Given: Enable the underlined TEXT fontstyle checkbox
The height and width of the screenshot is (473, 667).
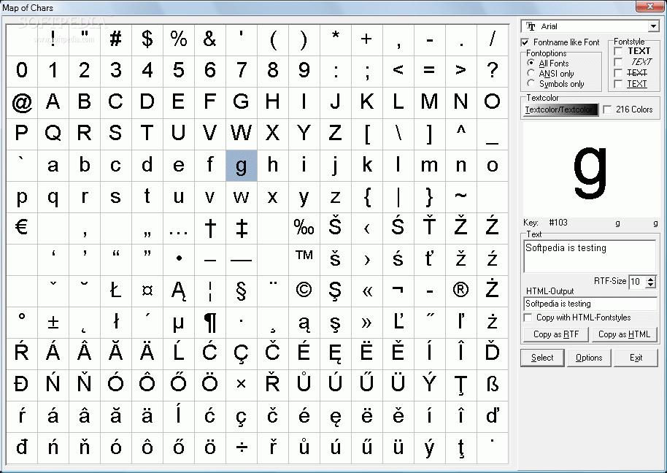Looking at the screenshot, I should [618, 84].
